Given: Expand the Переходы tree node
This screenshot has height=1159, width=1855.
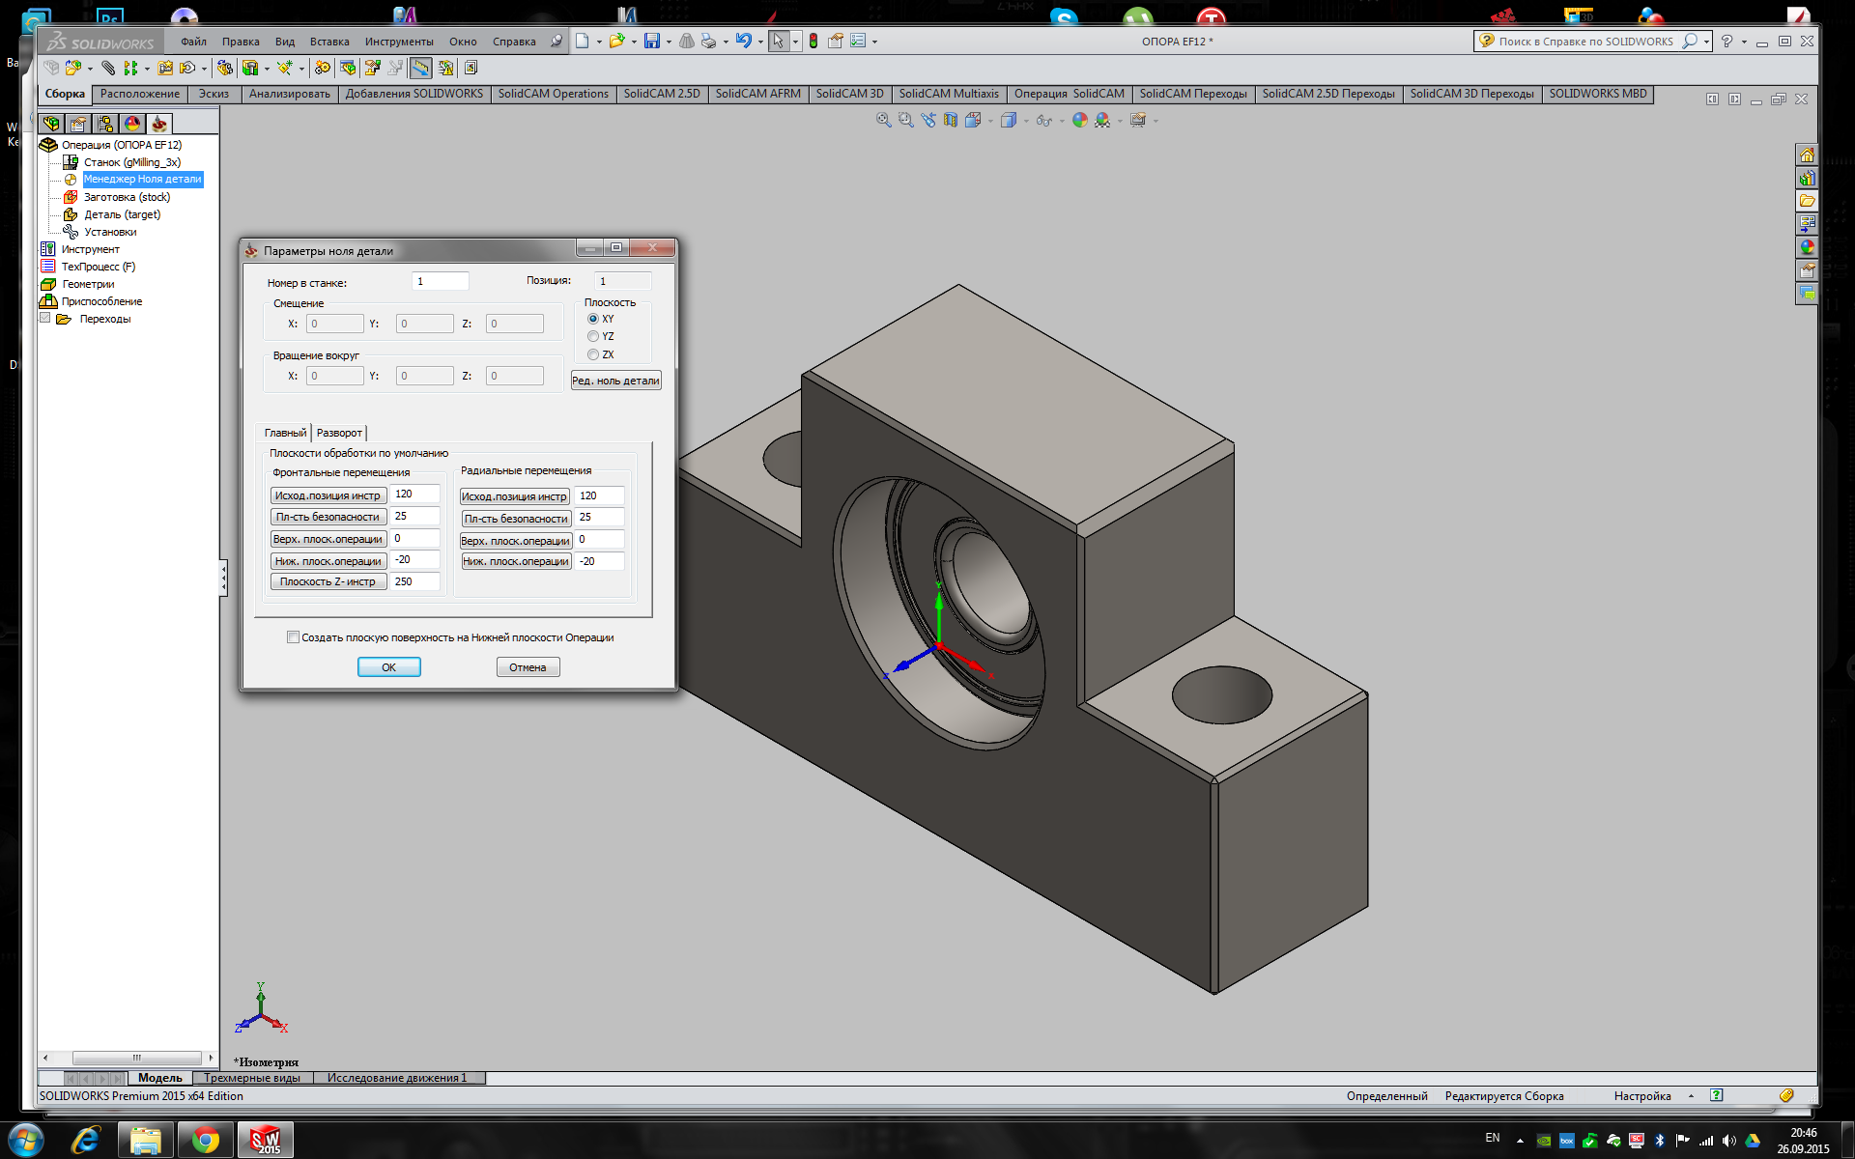Looking at the screenshot, I should click(44, 319).
